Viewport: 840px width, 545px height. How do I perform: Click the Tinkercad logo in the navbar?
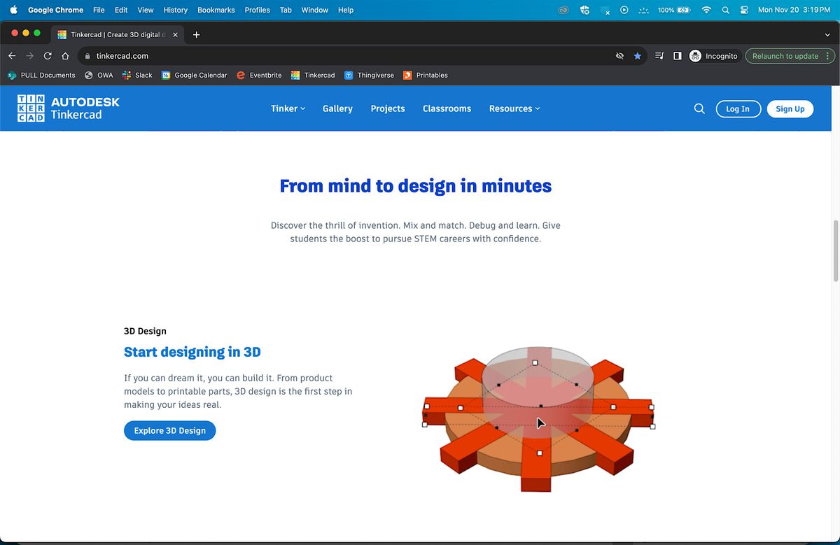coord(68,108)
